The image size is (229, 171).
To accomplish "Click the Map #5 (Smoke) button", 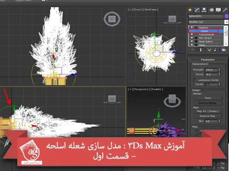I will tap(208, 111).
